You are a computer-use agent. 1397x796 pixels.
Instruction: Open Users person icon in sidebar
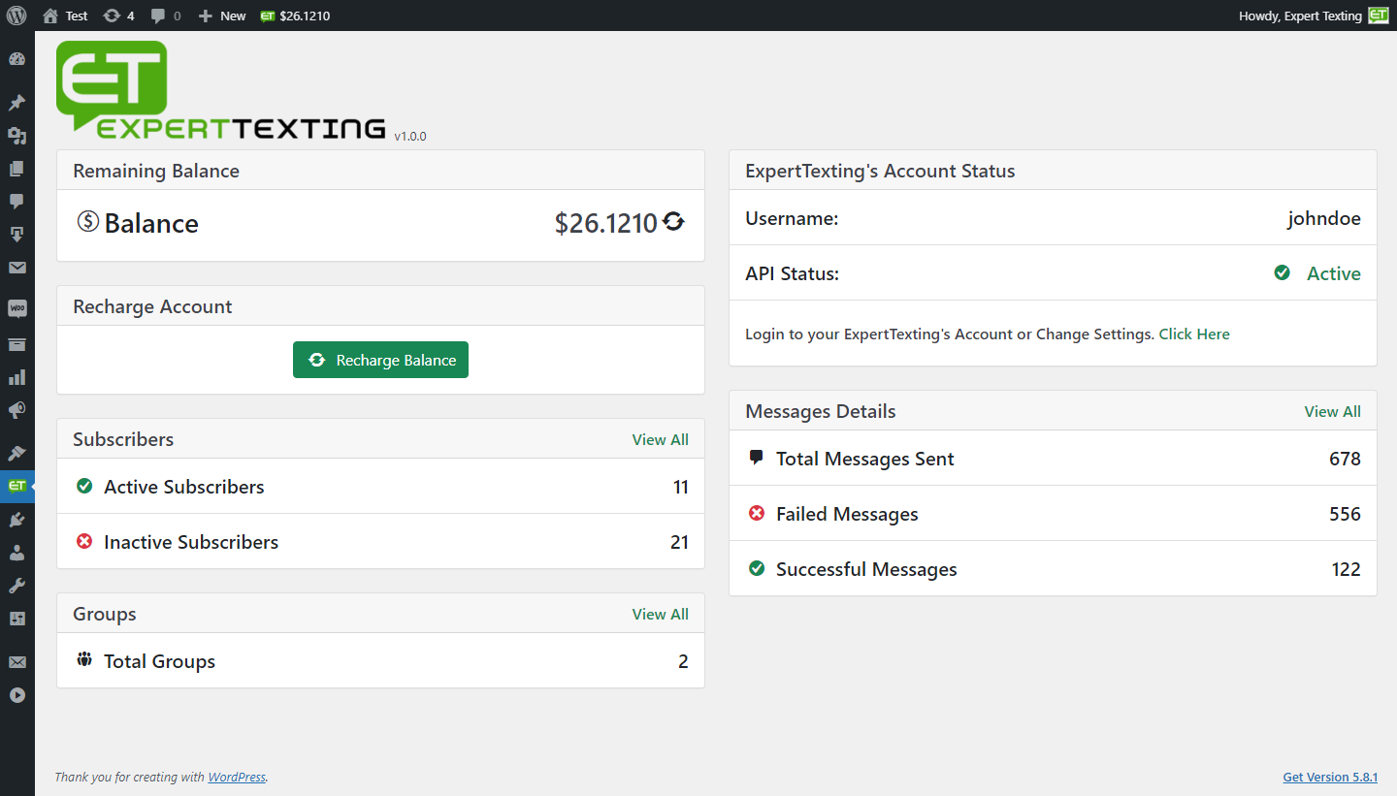click(x=16, y=553)
